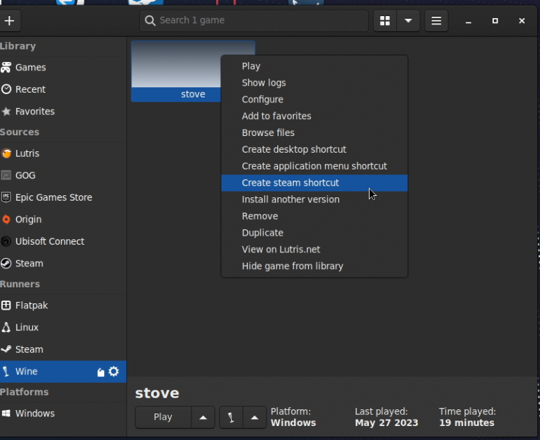Viewport: 540px width, 440px height.
Task: Click the Time played 19 minutes text
Action: tap(467, 417)
